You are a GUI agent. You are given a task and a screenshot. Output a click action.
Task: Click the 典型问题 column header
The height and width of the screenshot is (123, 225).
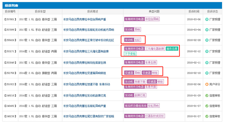click(154, 11)
